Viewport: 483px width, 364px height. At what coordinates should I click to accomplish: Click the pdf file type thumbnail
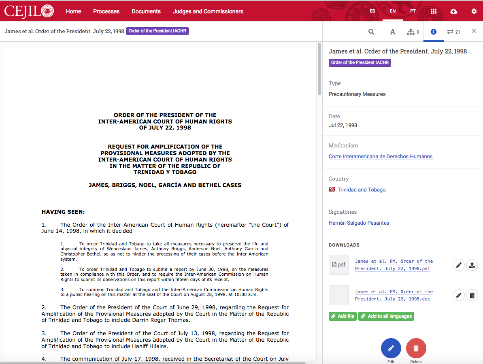pos(339,264)
